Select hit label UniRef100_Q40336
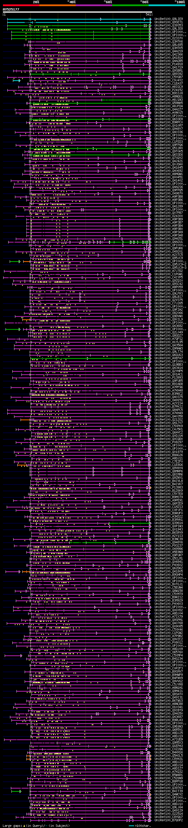This screenshot has width=188, height=828. click(x=169, y=132)
